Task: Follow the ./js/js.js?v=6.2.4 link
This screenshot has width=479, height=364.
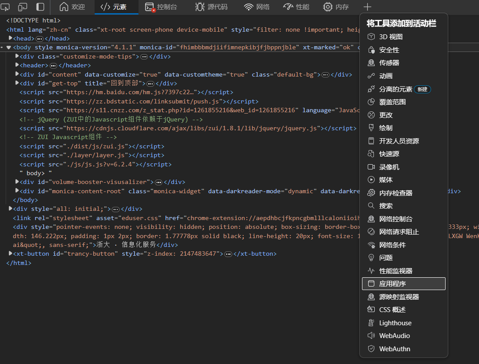Action: click(99, 164)
